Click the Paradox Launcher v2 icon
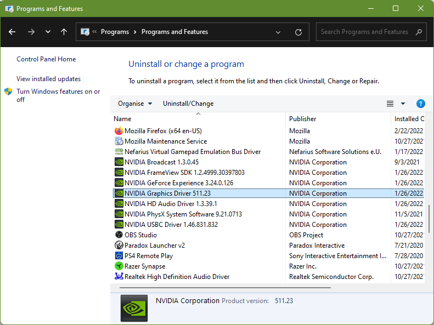Image resolution: width=434 pixels, height=325 pixels. (x=119, y=246)
